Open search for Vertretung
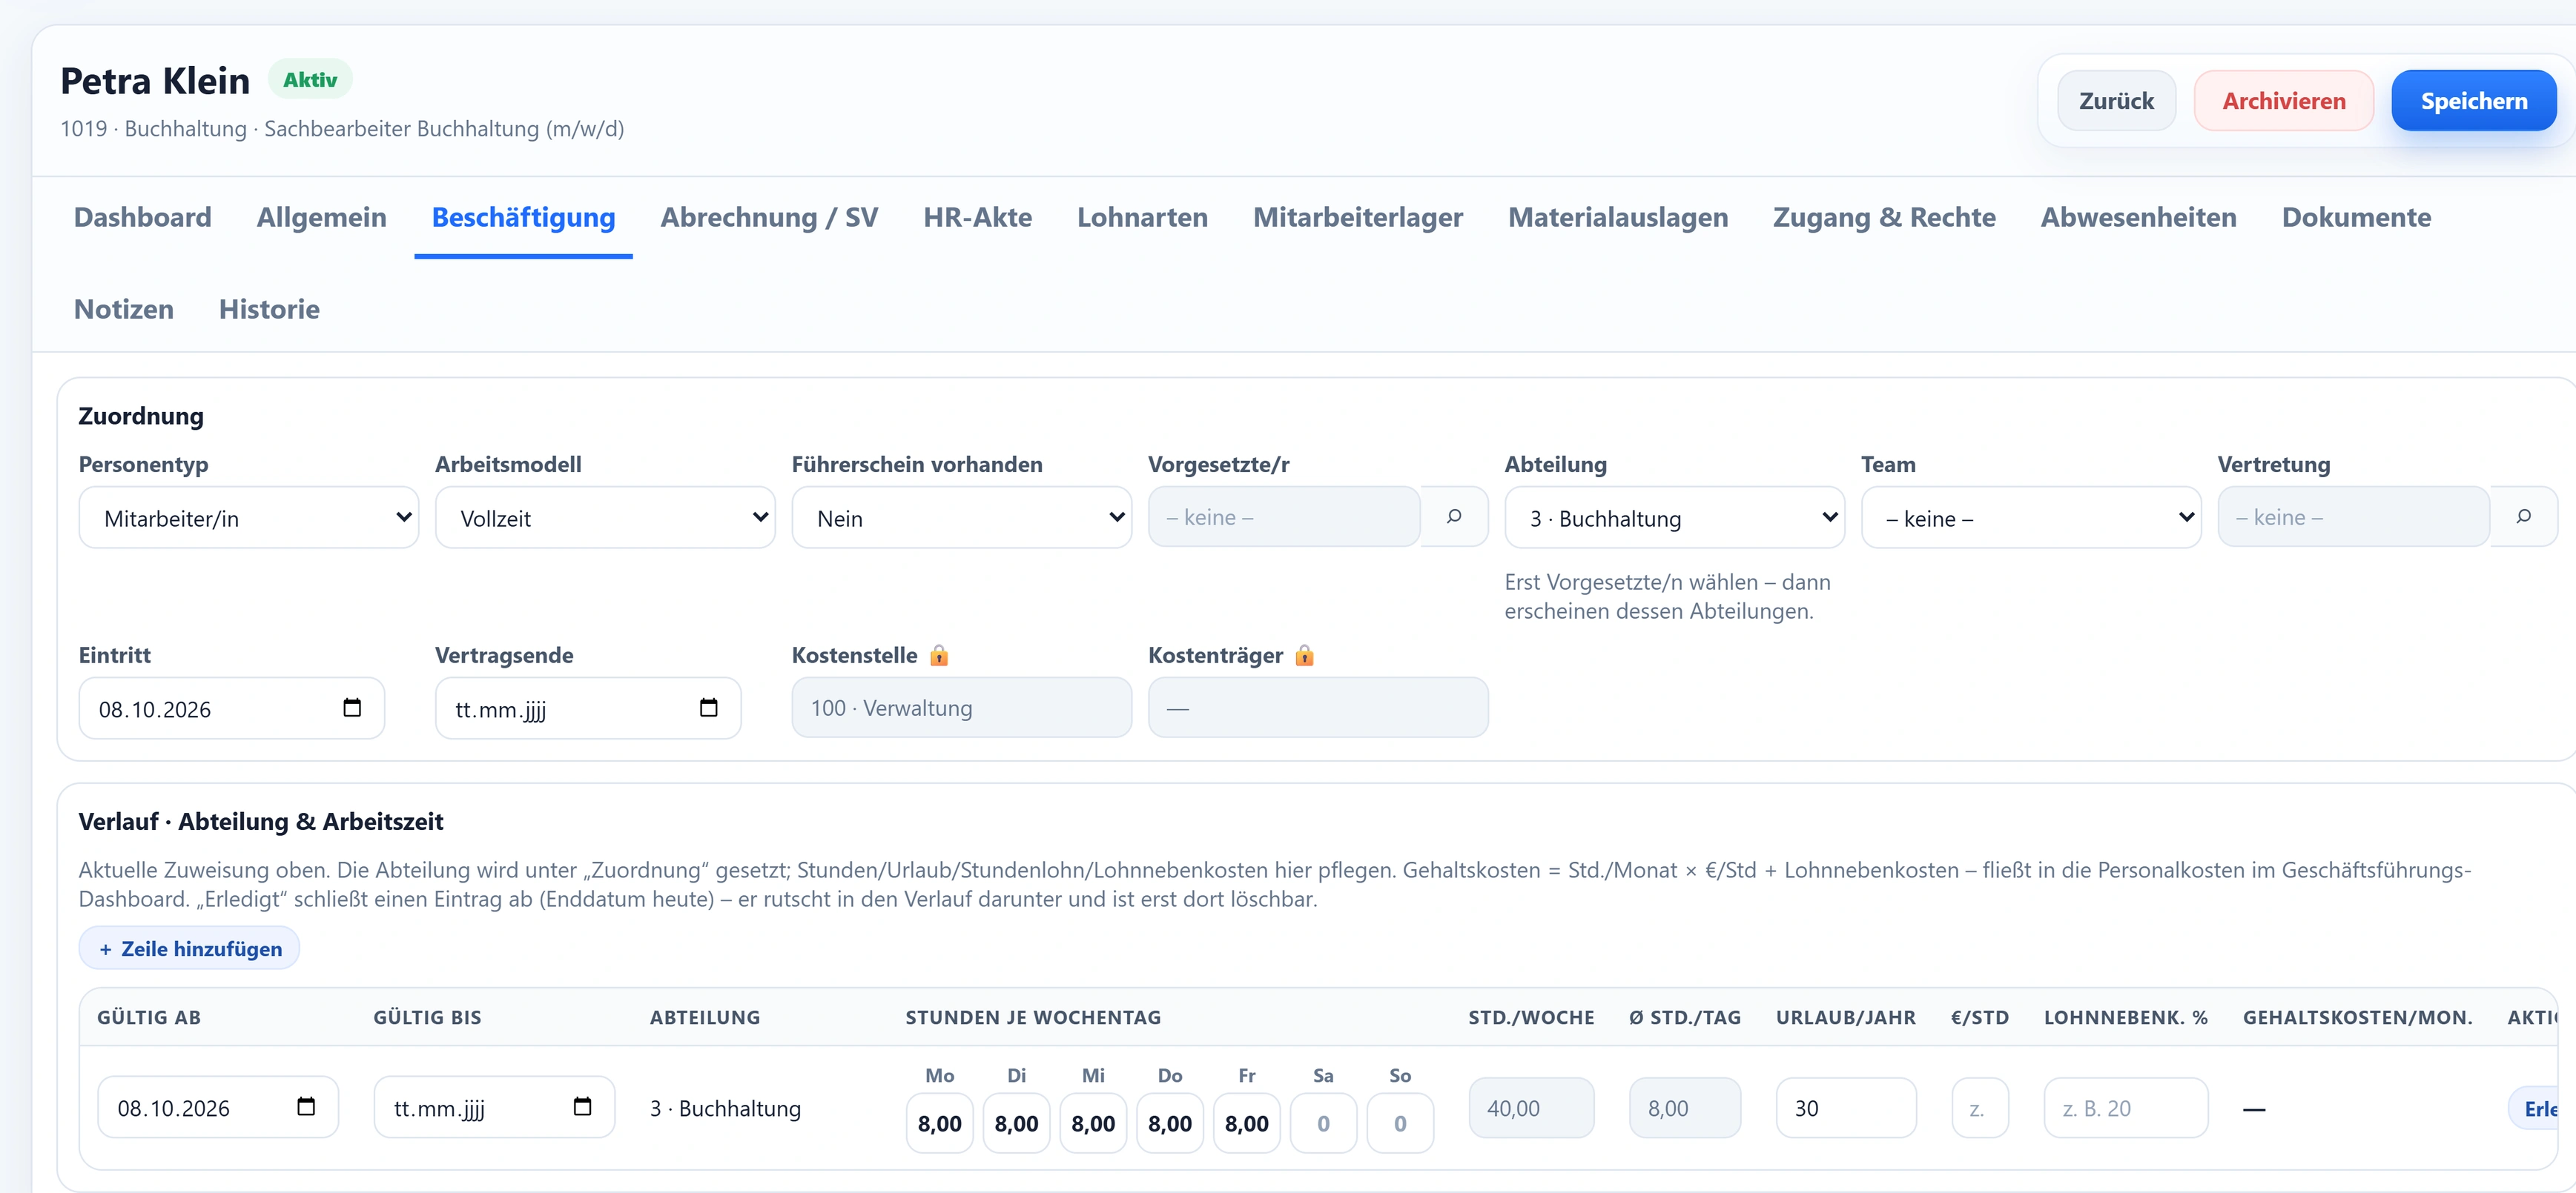This screenshot has height=1193, width=2576. (x=2523, y=516)
